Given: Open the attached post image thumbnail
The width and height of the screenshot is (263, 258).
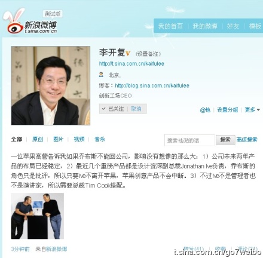Looking at the screenshot, I should pos(38,216).
